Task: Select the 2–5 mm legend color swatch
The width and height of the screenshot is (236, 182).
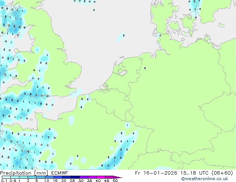Action: (32, 177)
